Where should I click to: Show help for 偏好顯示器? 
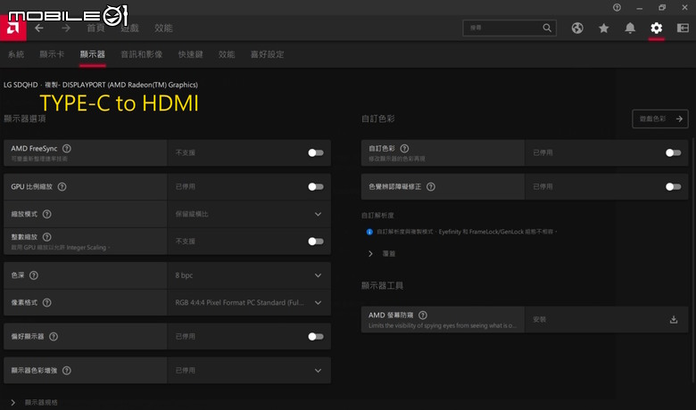coord(54,336)
